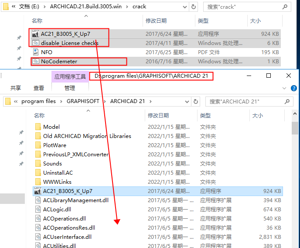Select the AC21_B3005_K_Up7 application icon in crack folder

(x=35, y=34)
